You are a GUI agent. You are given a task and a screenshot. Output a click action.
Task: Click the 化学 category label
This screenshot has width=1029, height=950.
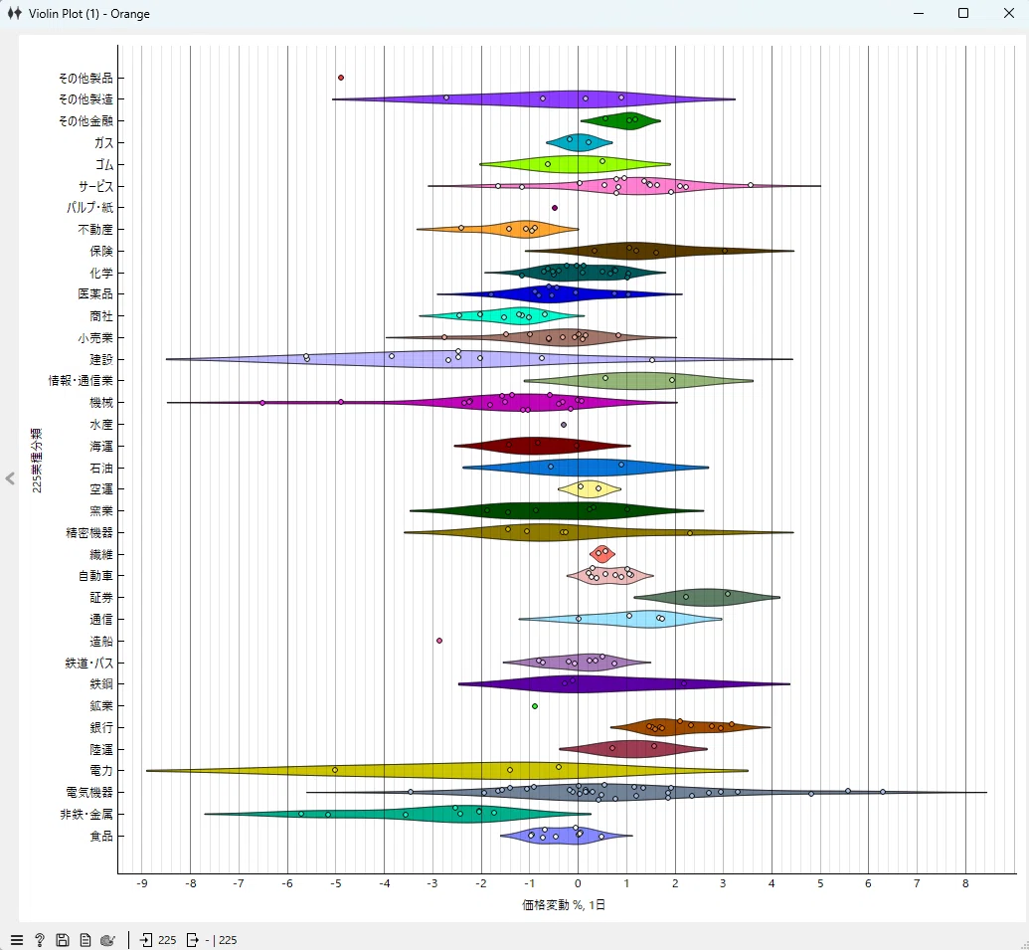101,274
